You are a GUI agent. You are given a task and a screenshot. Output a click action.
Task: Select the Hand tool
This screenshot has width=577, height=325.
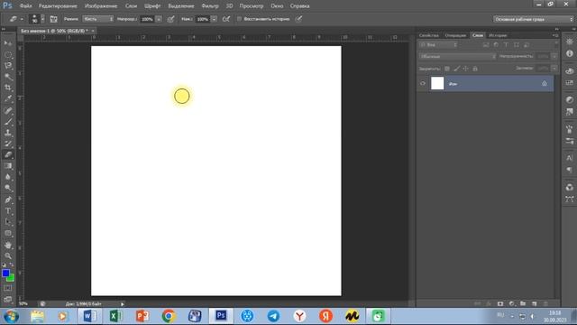click(8, 245)
